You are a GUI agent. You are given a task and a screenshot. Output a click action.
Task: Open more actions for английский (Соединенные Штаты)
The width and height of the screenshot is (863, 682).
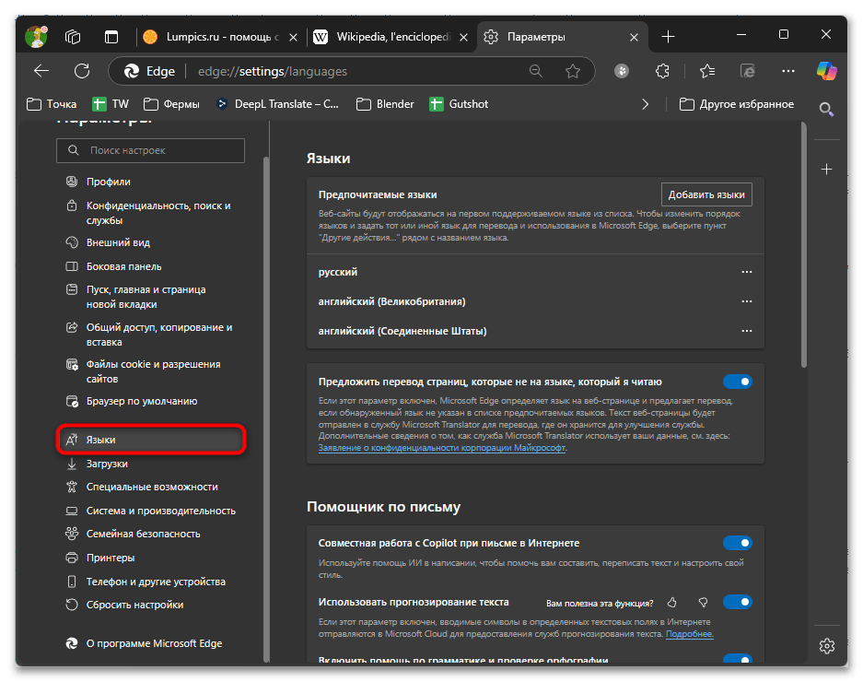(746, 331)
